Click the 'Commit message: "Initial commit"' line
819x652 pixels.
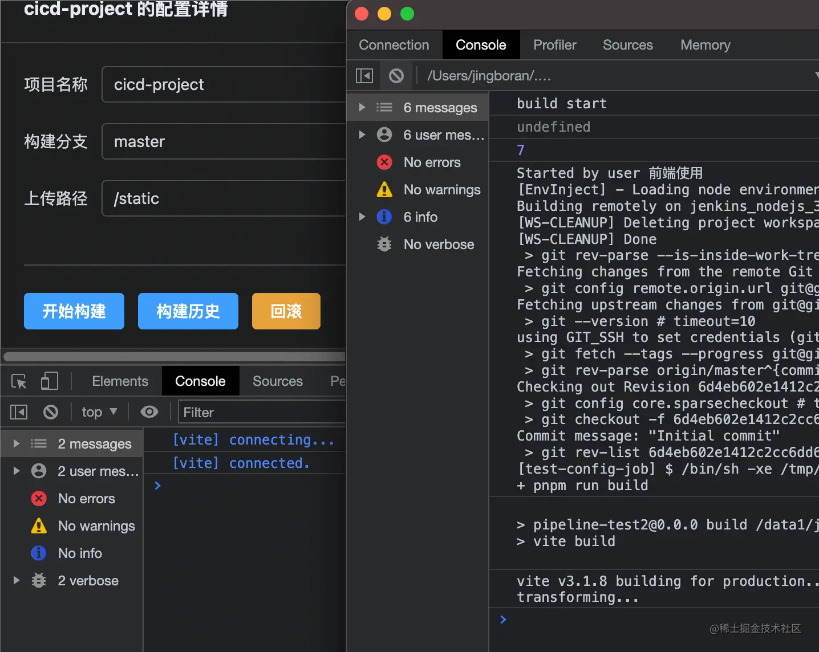(x=648, y=435)
